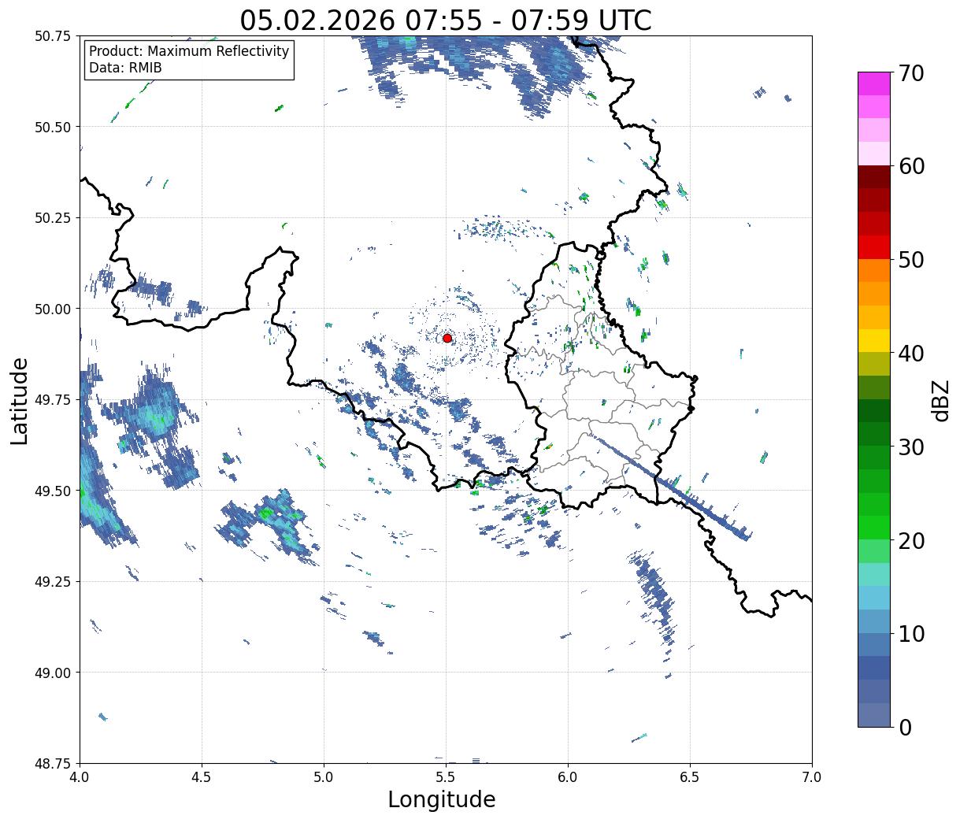Select the "Product: Maximum Reflectivity" text
Viewport: 960px width, 819px height.
189,51
